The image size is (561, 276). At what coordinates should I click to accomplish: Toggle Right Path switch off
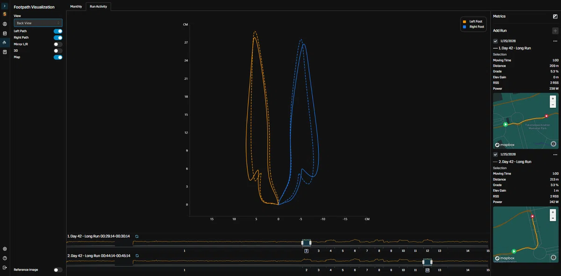tap(58, 38)
